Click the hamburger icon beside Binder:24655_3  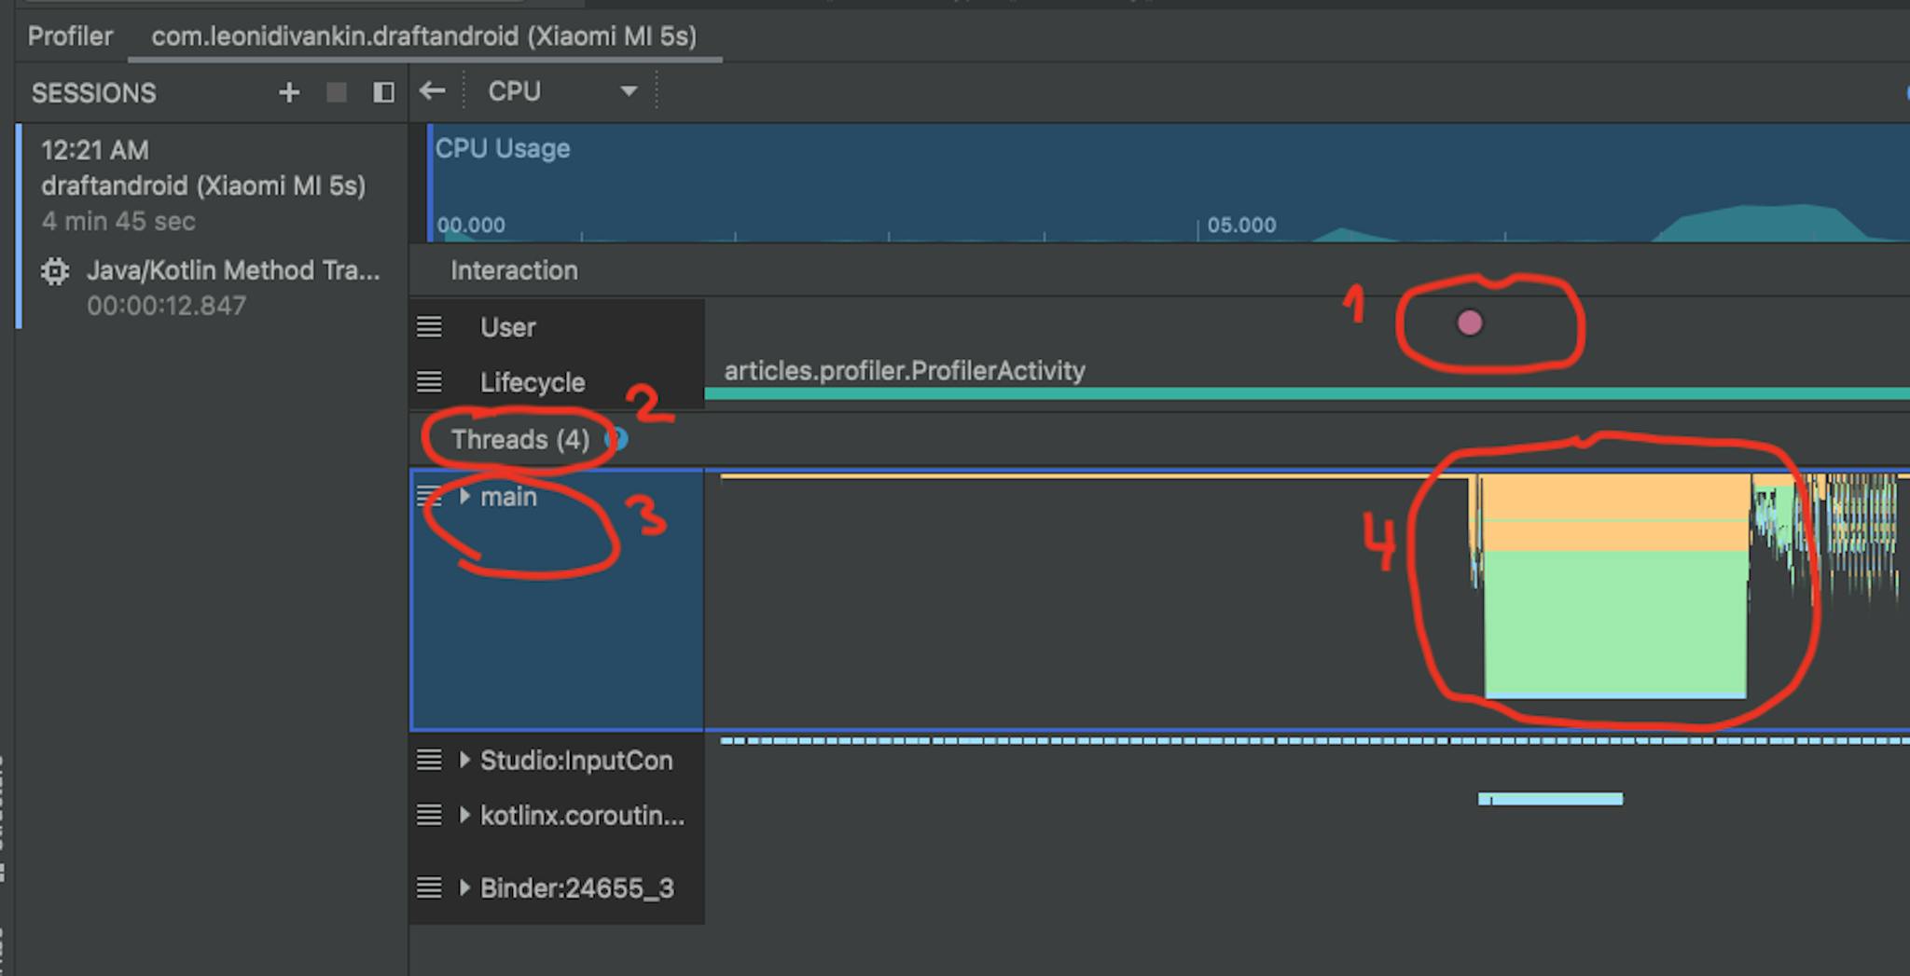[429, 887]
